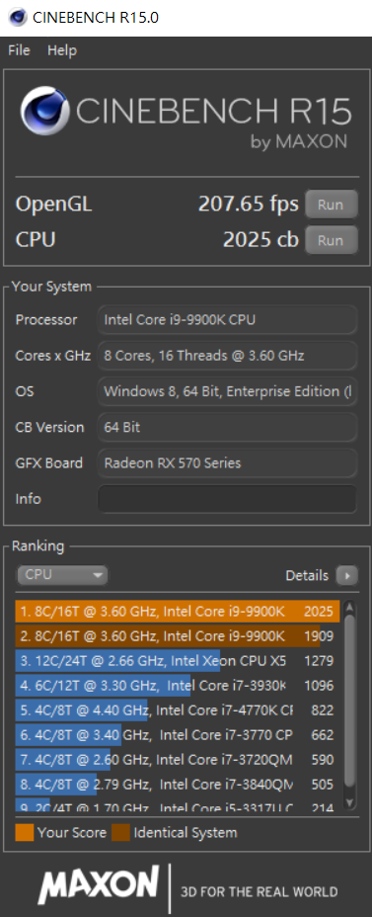This screenshot has height=917, width=372.
Task: Click the ranking list vertical scrollbar thumb
Action: (349, 700)
